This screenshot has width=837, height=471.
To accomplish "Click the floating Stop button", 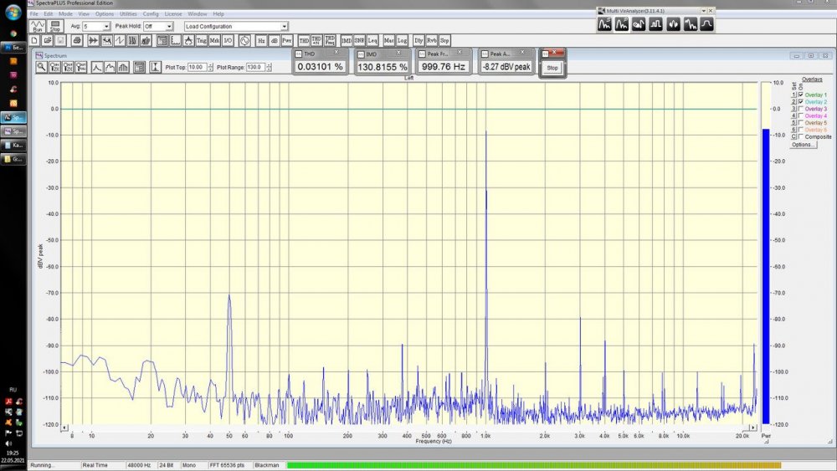I will [552, 68].
